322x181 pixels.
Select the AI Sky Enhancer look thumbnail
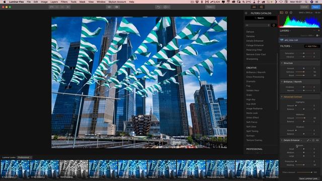(x=44, y=169)
